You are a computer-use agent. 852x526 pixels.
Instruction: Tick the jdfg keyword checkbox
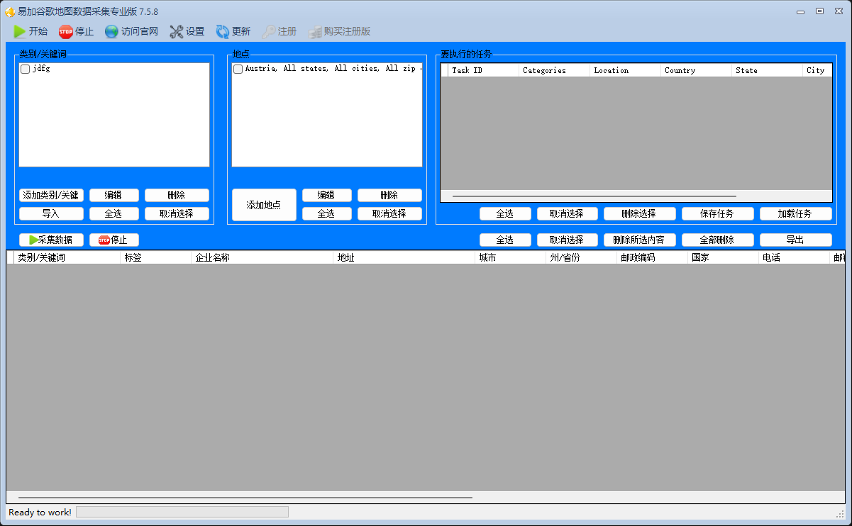[x=26, y=69]
